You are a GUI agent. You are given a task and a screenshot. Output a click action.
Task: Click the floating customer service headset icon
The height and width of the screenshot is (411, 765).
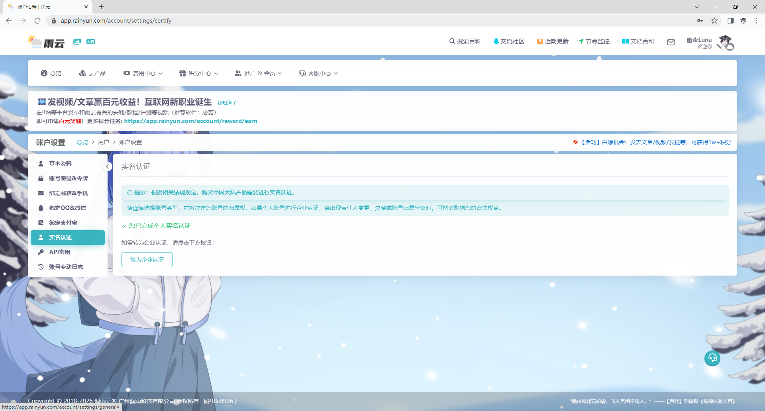pos(712,358)
